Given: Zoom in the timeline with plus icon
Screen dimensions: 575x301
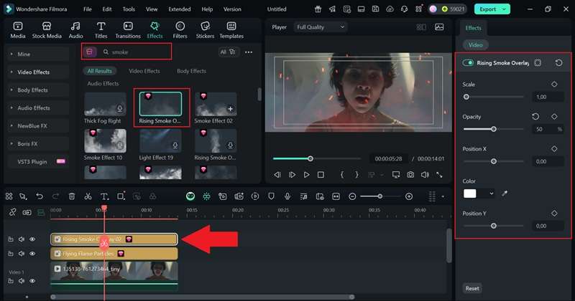Looking at the screenshot, I should 409,196.
